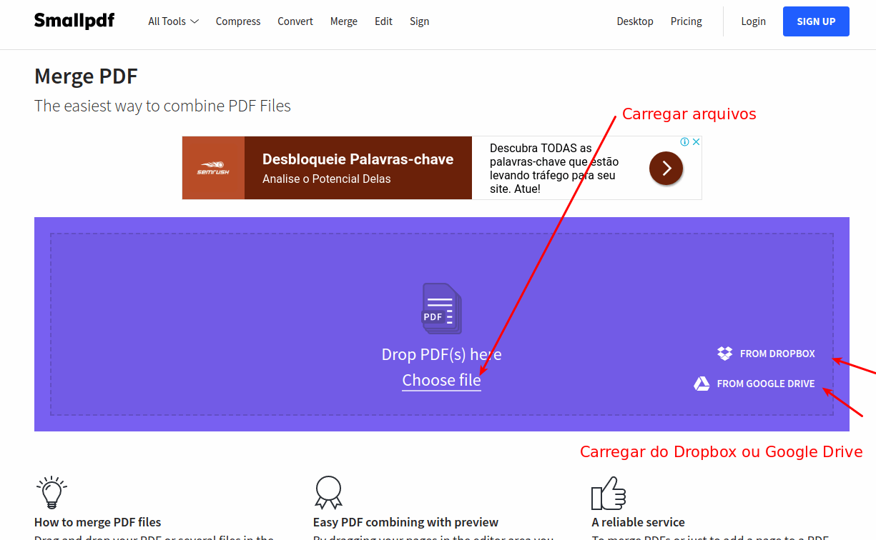Expand the All Tools dropdown
The width and height of the screenshot is (876, 540).
point(173,21)
